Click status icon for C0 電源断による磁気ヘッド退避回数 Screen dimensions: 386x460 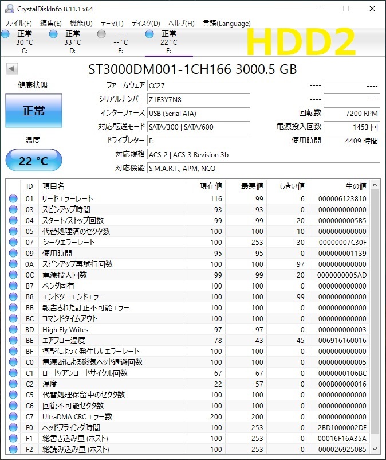tap(13, 362)
